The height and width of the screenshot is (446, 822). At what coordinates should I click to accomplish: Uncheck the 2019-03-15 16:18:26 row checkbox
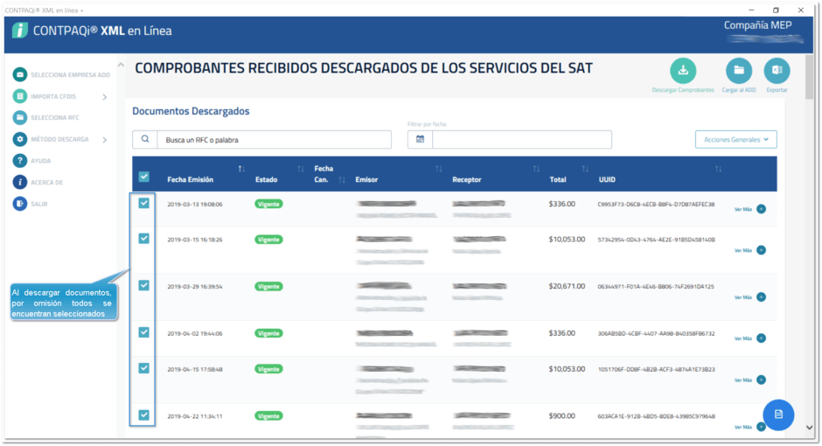tap(143, 239)
